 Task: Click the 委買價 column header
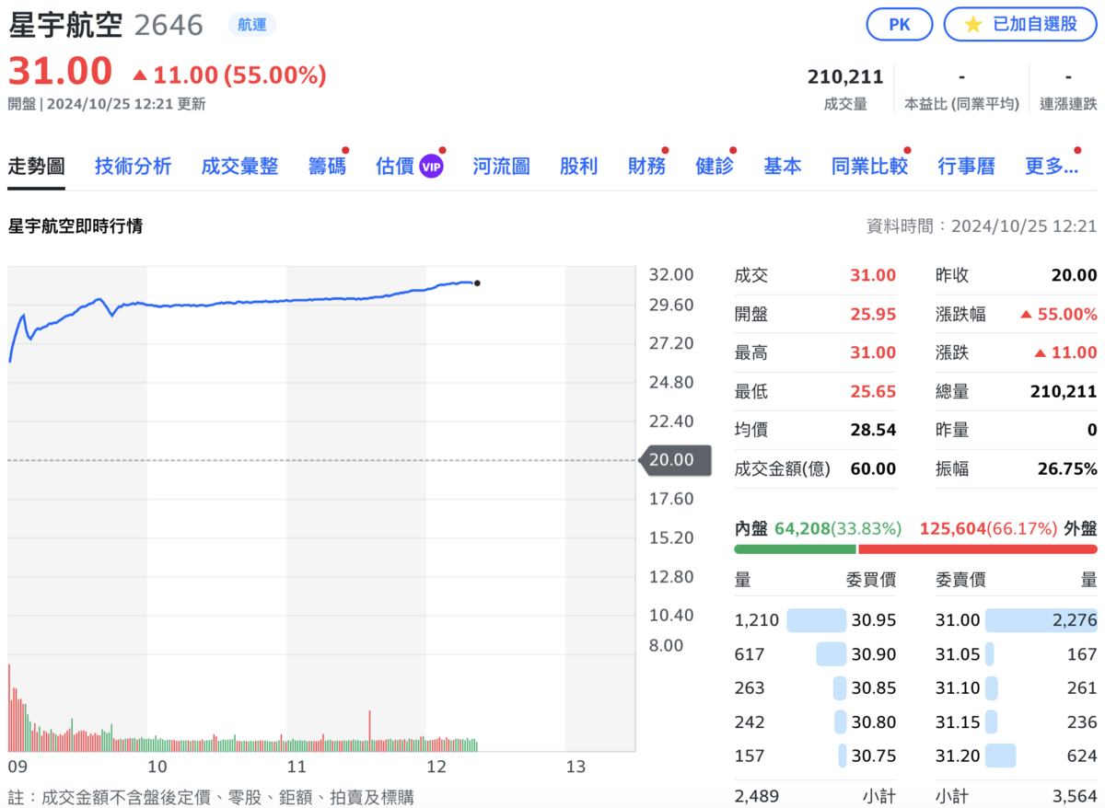tap(871, 580)
